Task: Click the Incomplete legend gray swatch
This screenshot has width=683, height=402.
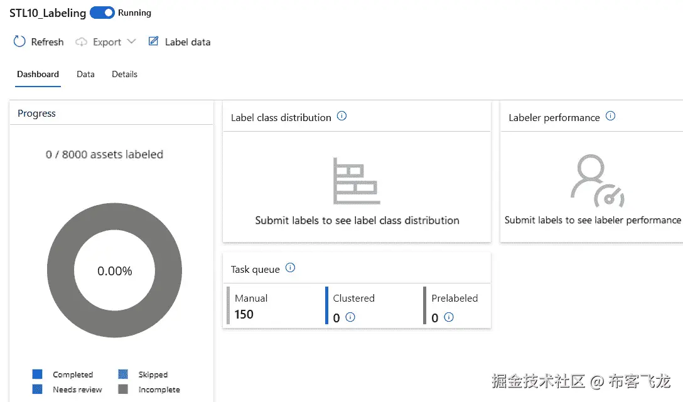Action: tap(123, 389)
